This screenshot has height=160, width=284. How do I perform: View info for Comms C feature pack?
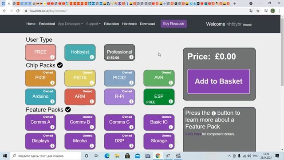tap(131, 127)
